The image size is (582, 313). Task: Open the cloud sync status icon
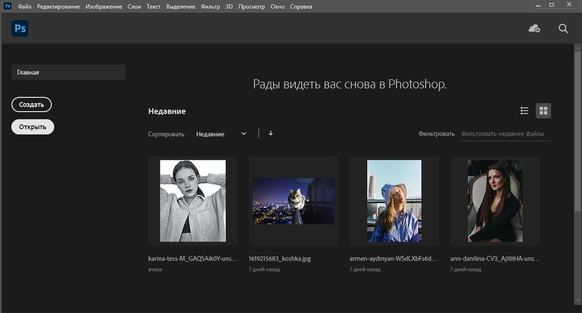534,28
